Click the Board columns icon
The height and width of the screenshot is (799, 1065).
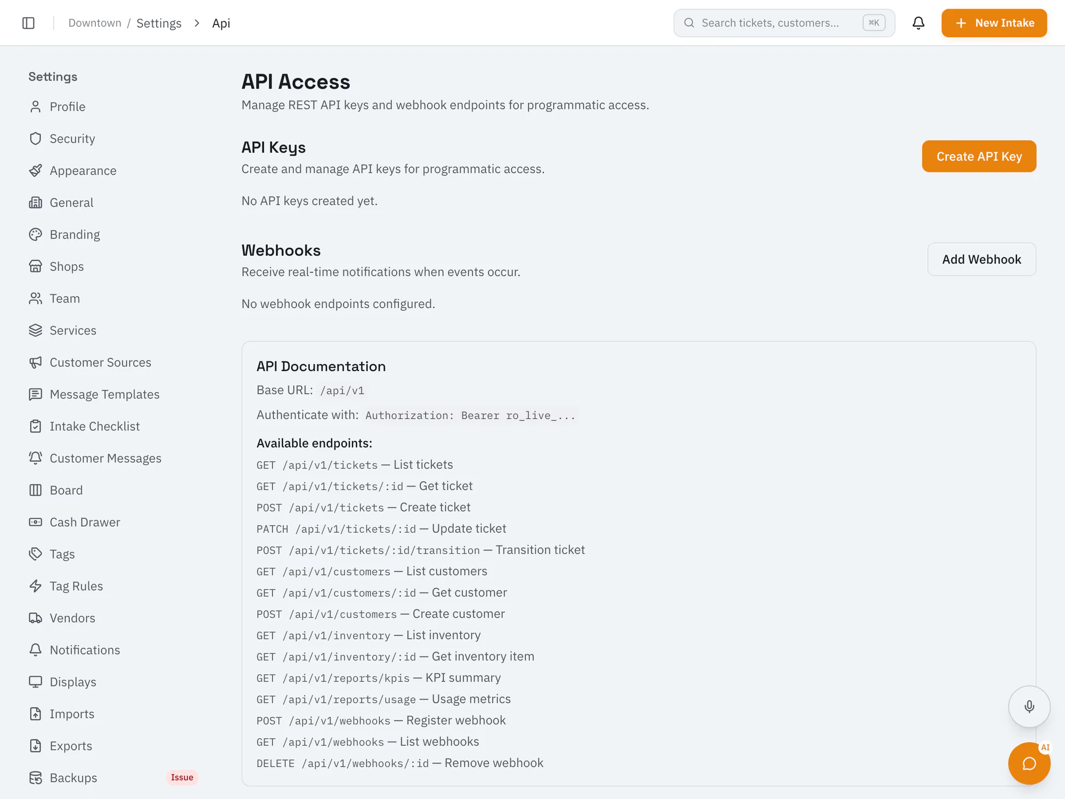[36, 490]
